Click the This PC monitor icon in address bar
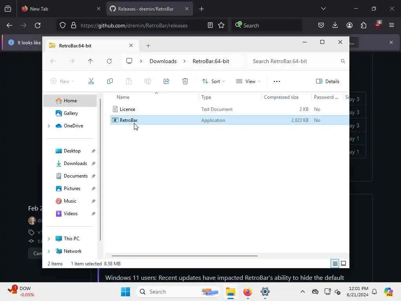Image resolution: width=401 pixels, height=301 pixels. coord(129,61)
